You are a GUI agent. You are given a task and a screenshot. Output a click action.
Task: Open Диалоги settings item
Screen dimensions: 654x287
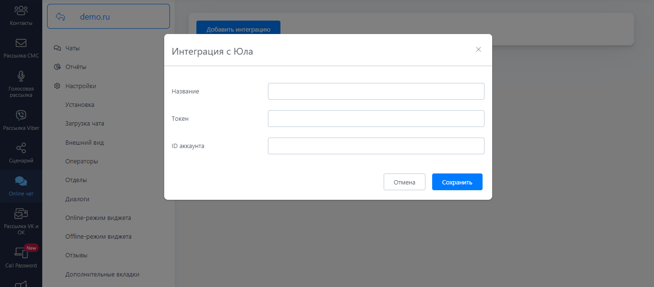[77, 199]
